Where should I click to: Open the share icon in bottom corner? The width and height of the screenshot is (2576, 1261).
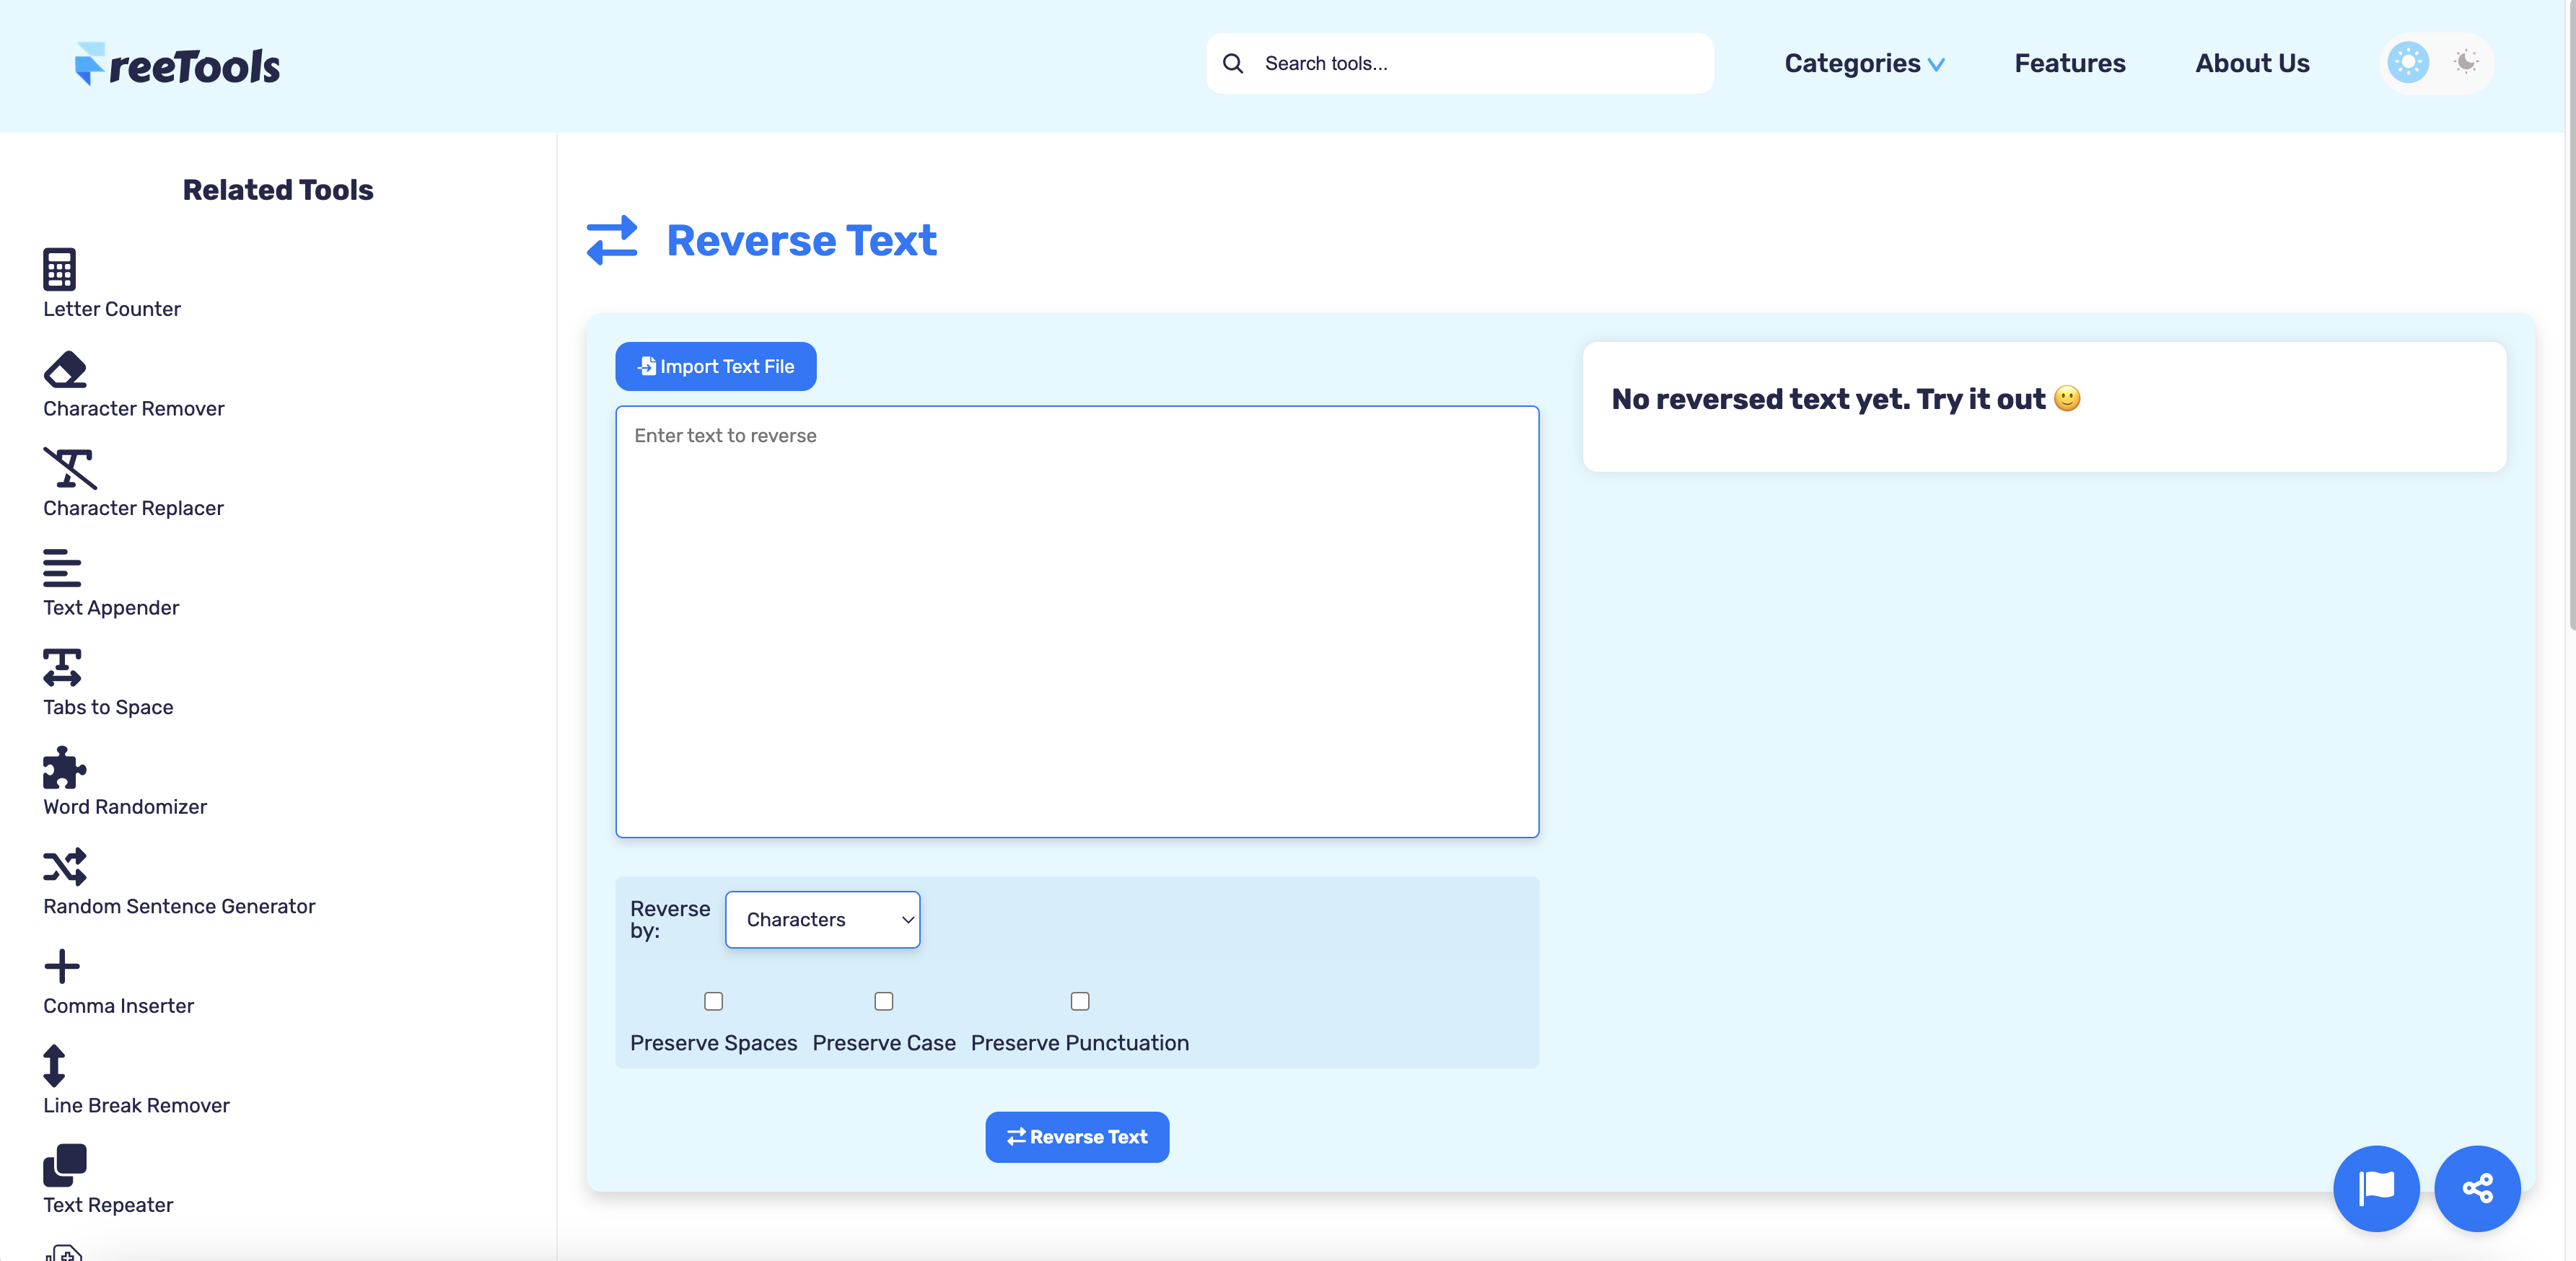(2477, 1189)
